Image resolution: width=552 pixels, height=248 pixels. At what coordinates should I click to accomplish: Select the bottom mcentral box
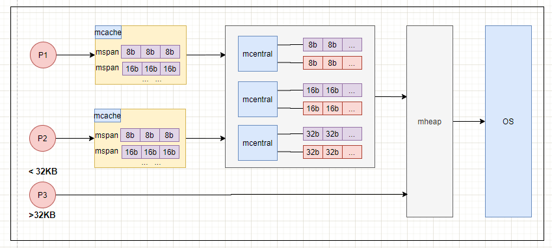[257, 143]
